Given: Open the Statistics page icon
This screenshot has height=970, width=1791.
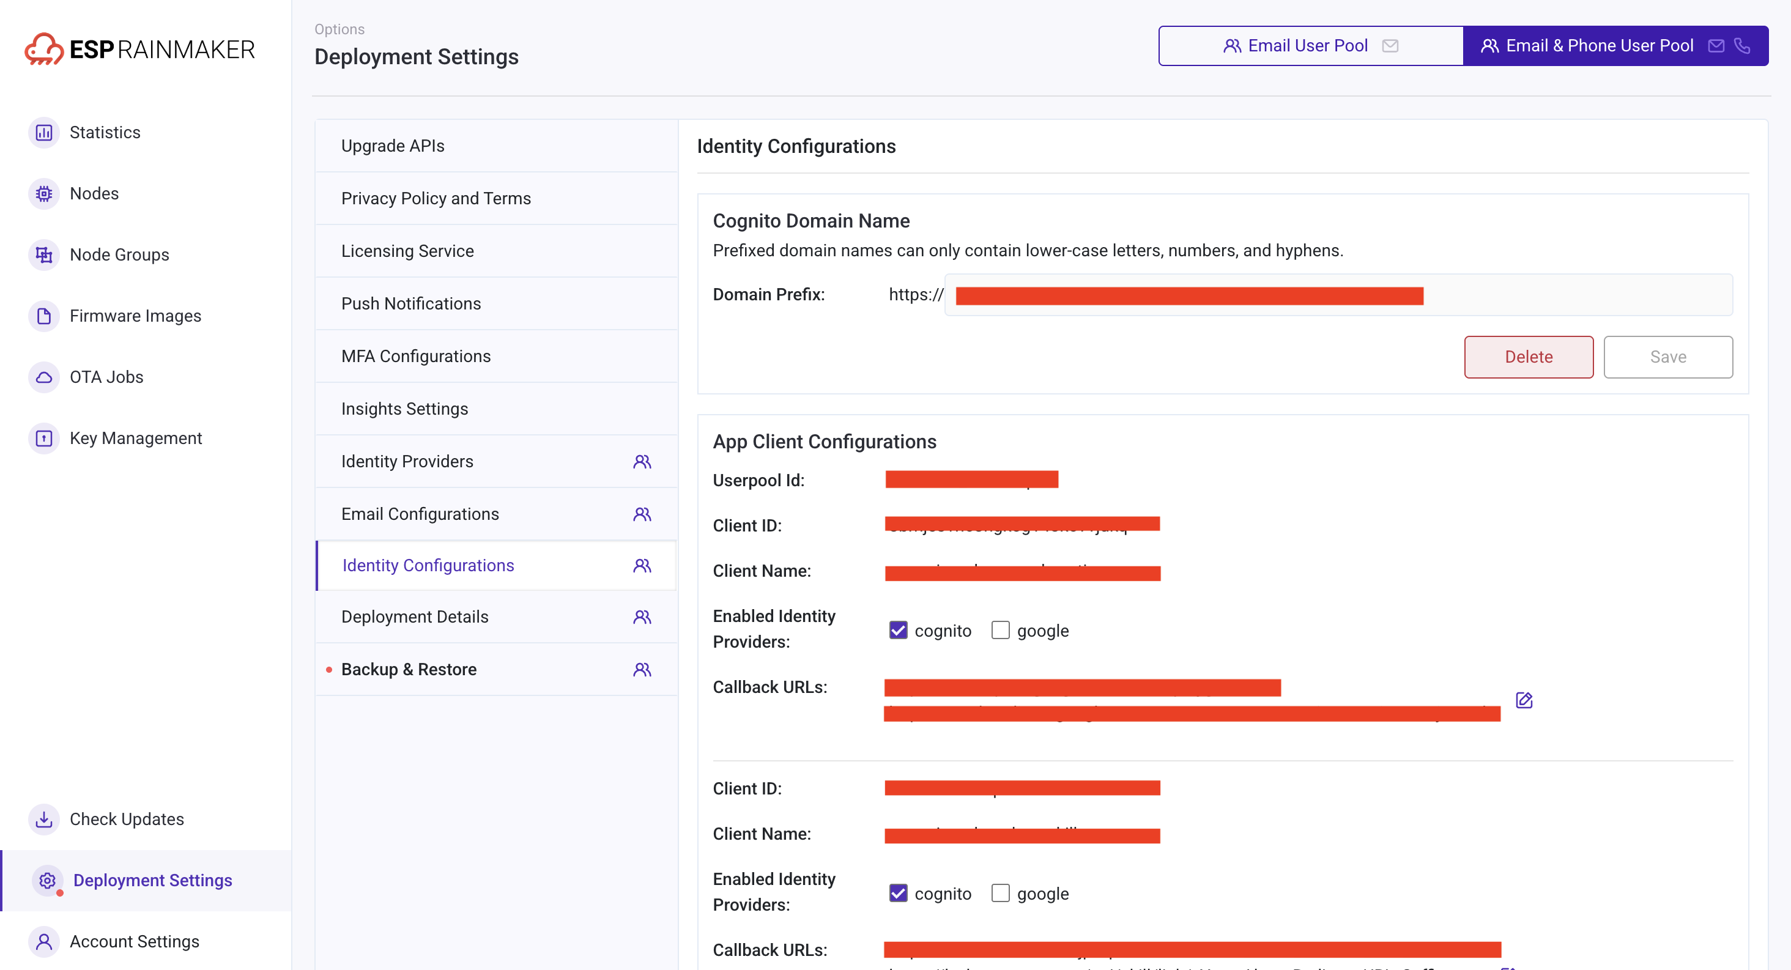Looking at the screenshot, I should click(44, 132).
